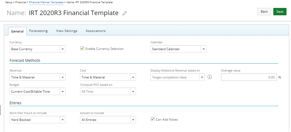291x132 pixels.
Task: Toggle the Enable Currency Selection checkbox
Action: [82, 49]
